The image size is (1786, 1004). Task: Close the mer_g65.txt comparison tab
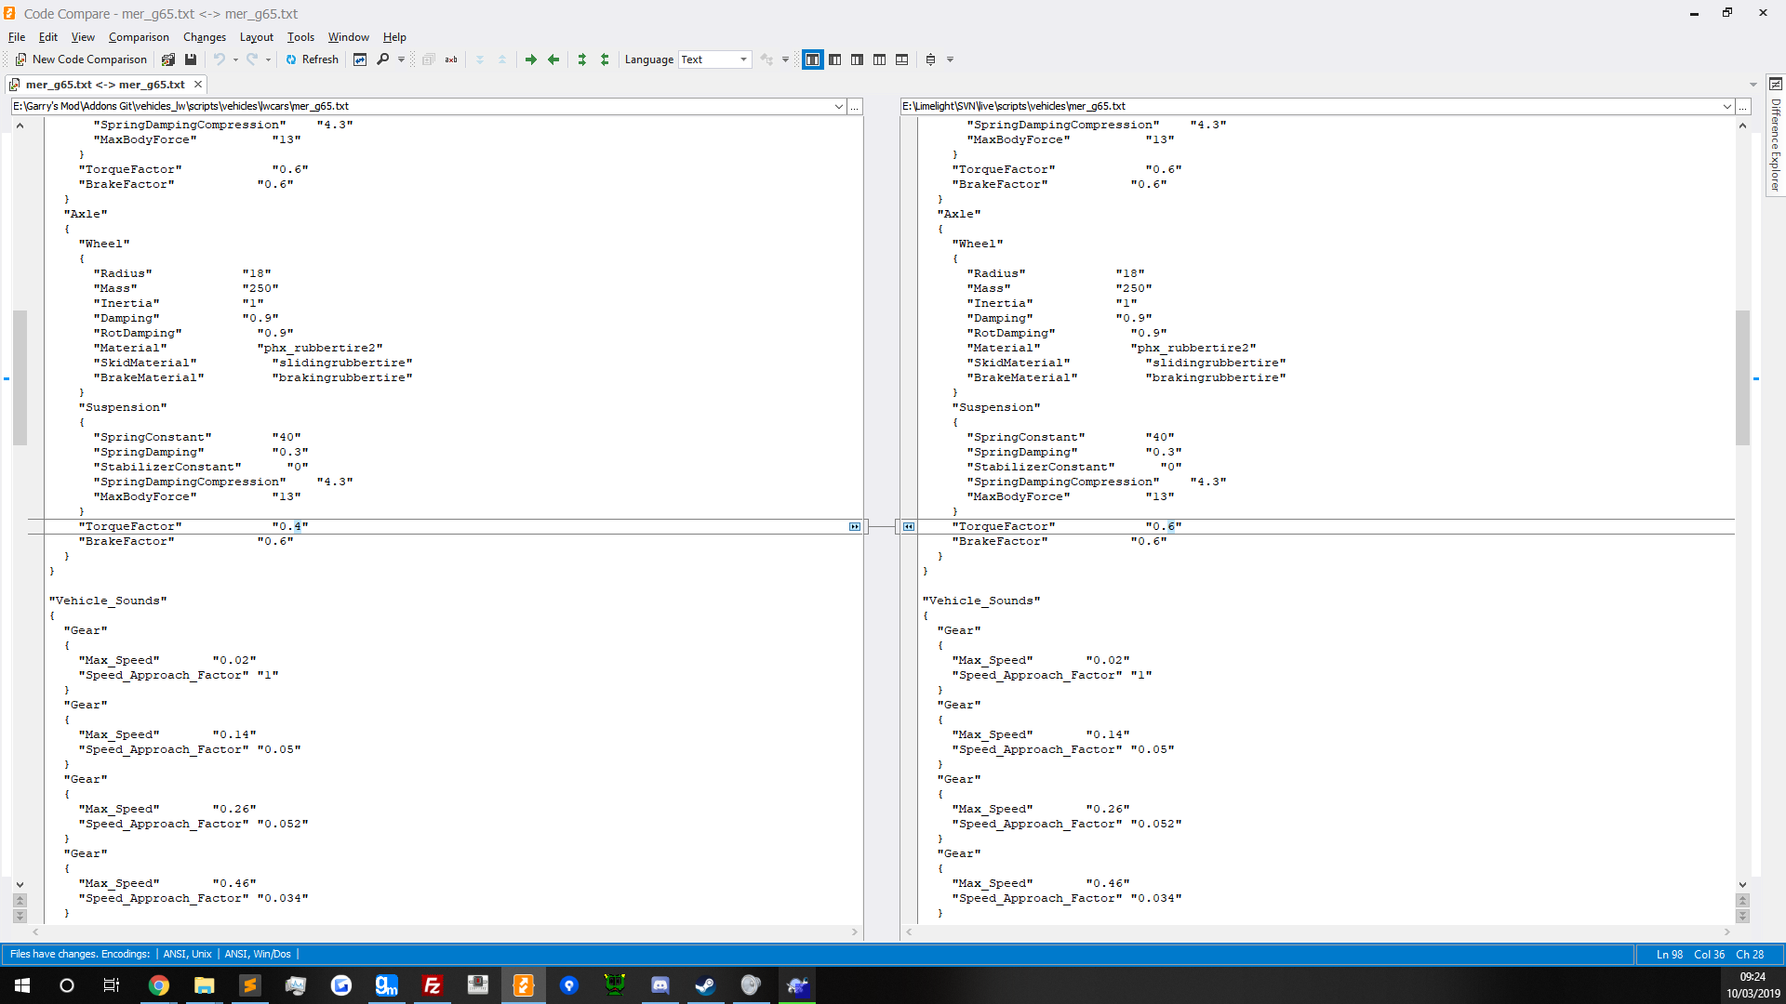click(198, 85)
